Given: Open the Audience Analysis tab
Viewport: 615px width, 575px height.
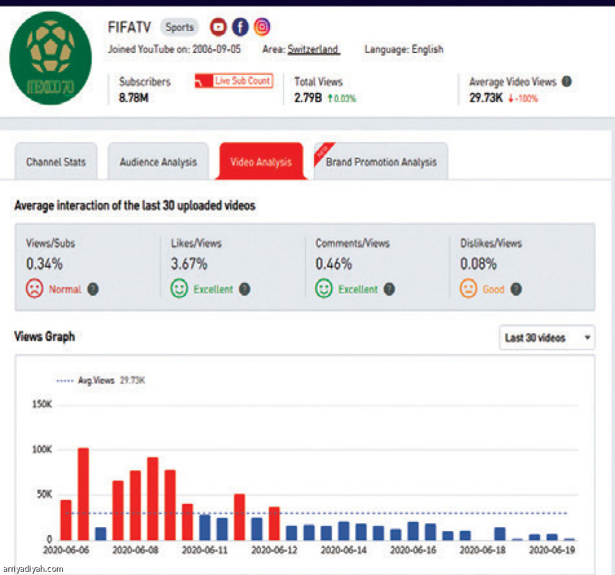Looking at the screenshot, I should pyautogui.click(x=158, y=162).
